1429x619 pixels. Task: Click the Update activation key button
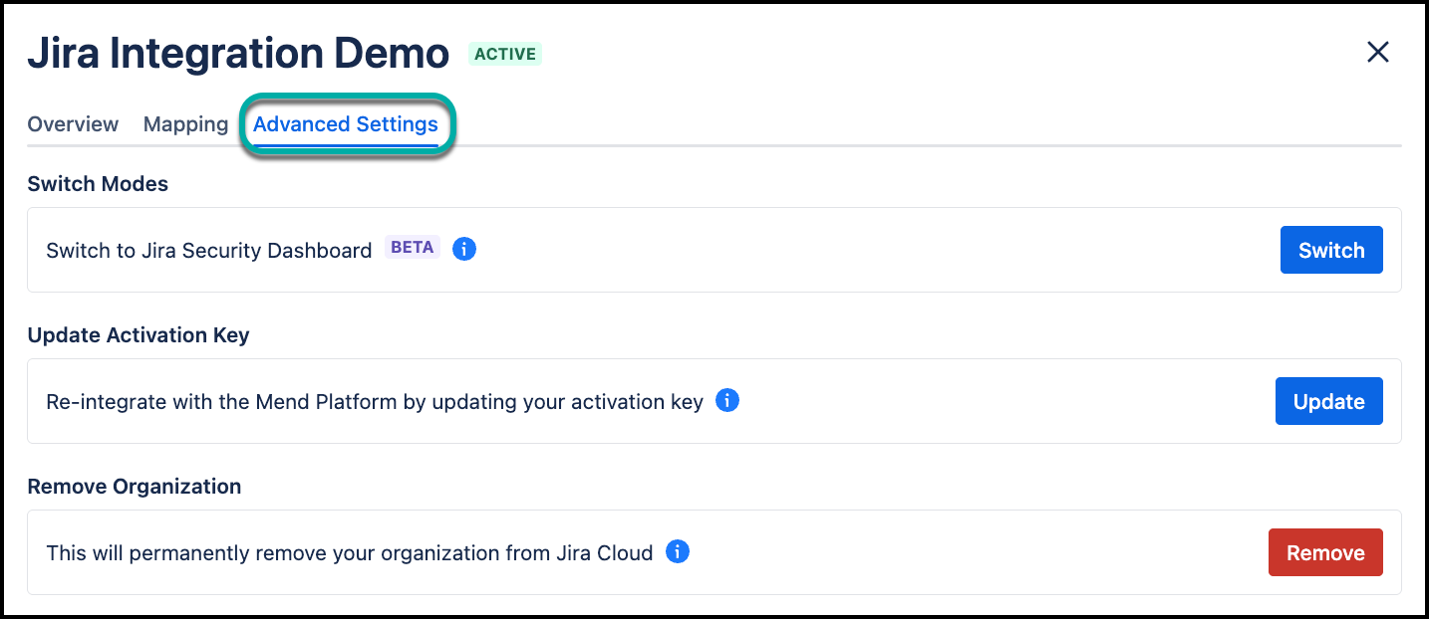tap(1328, 401)
